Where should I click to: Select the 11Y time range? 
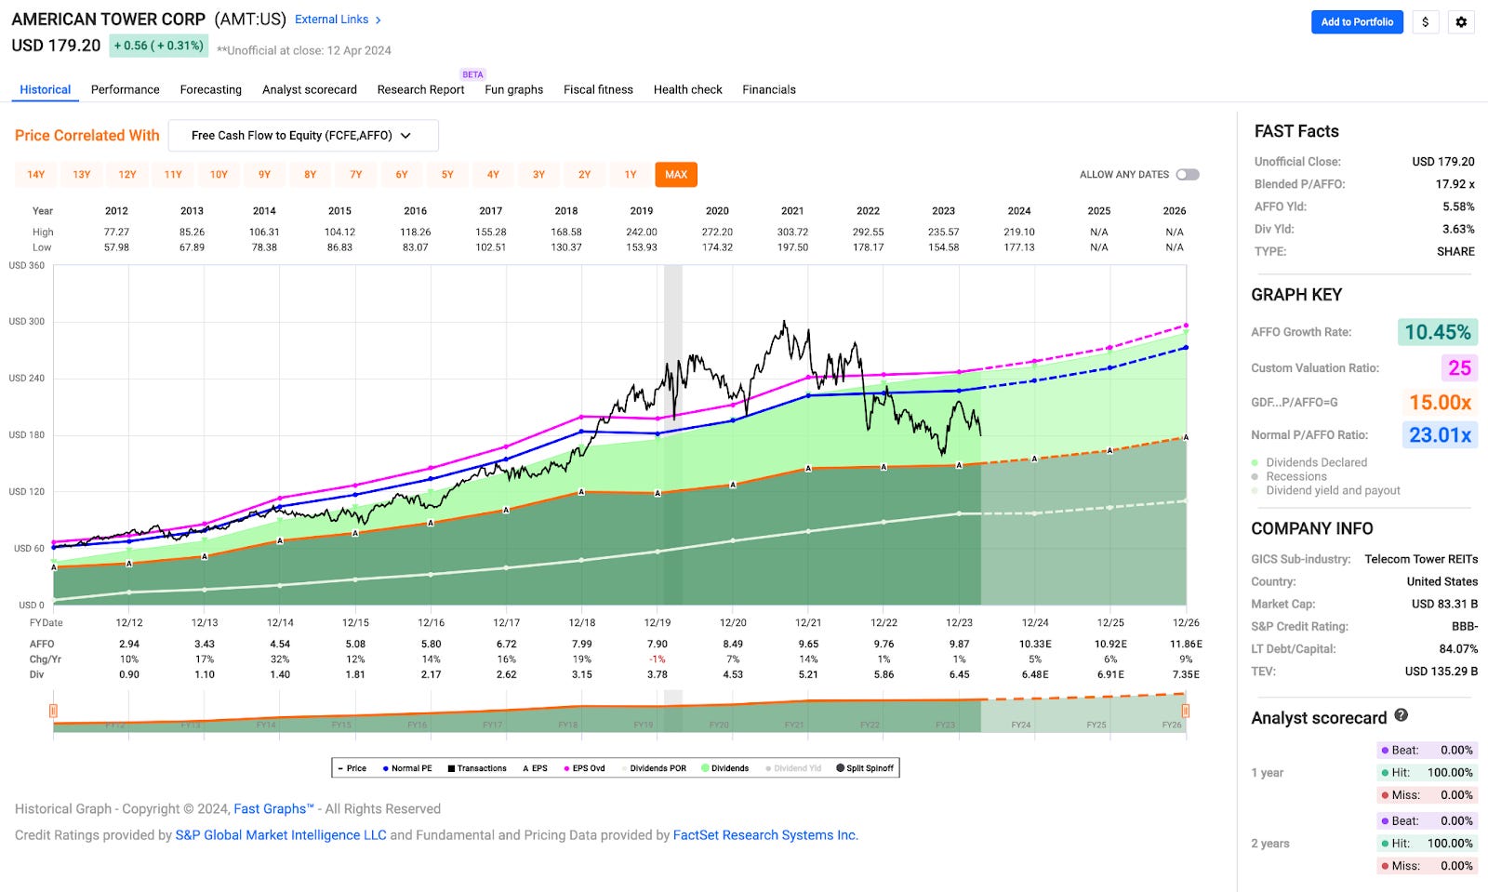pos(173,175)
